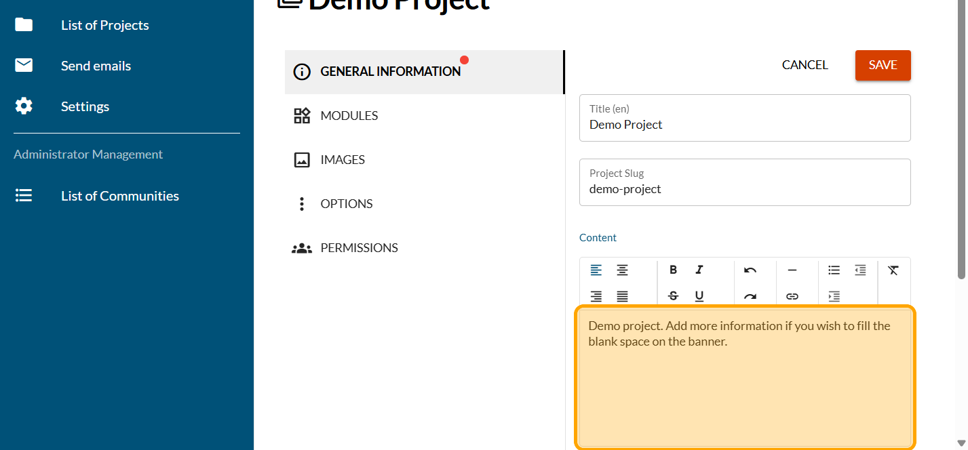Viewport: 968px width, 450px height.
Task: Toggle bold formatting in editor
Action: pos(673,270)
